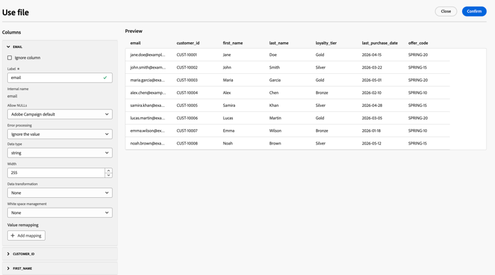Click the first_name column header
The image size is (495, 275).
[x=233, y=43]
